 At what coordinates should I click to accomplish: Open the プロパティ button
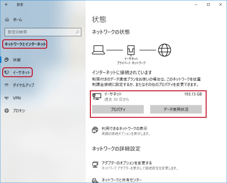point(118,109)
